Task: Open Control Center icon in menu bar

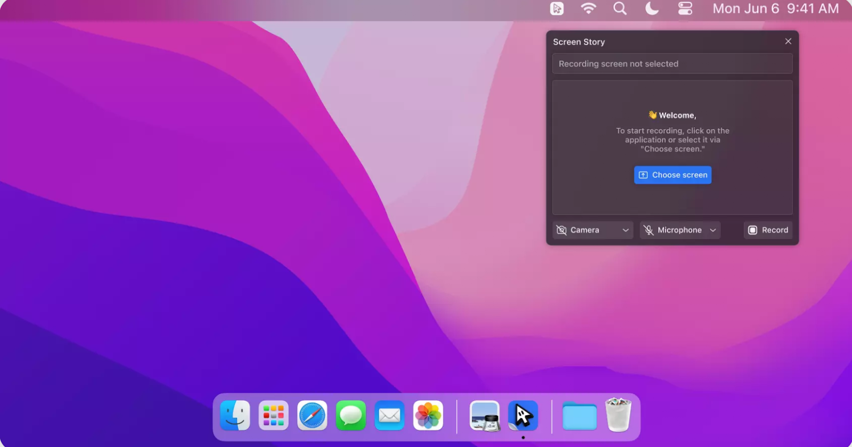Action: (685, 9)
